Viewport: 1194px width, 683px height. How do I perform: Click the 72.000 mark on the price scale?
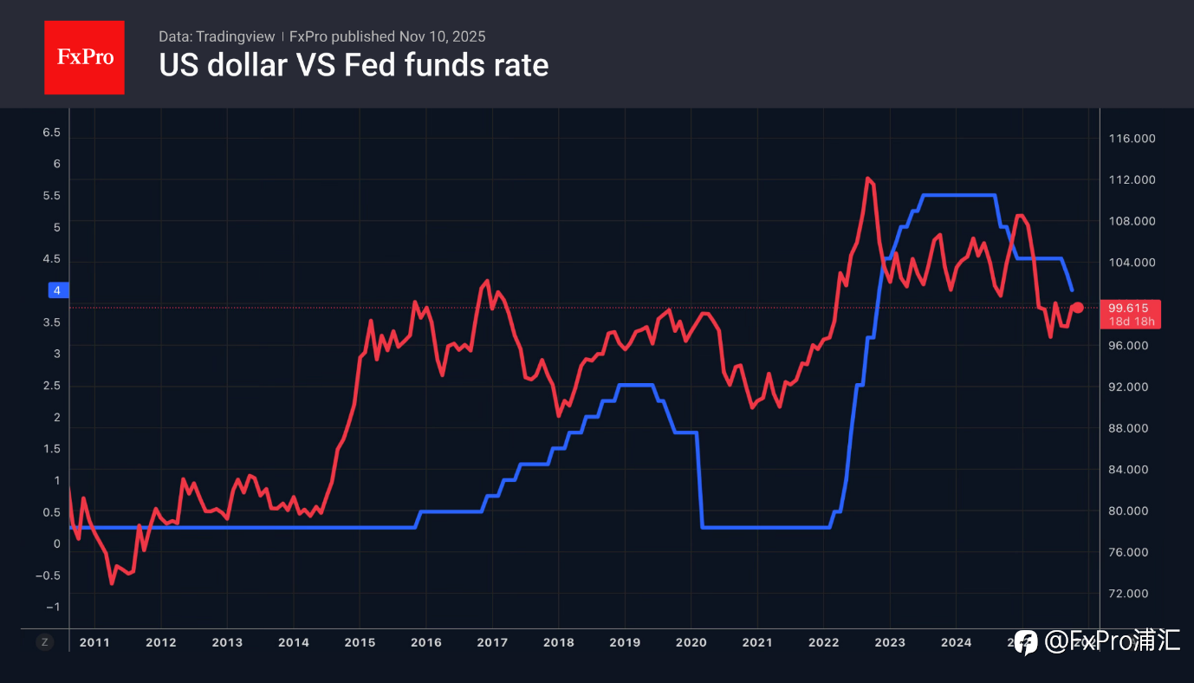point(1133,594)
